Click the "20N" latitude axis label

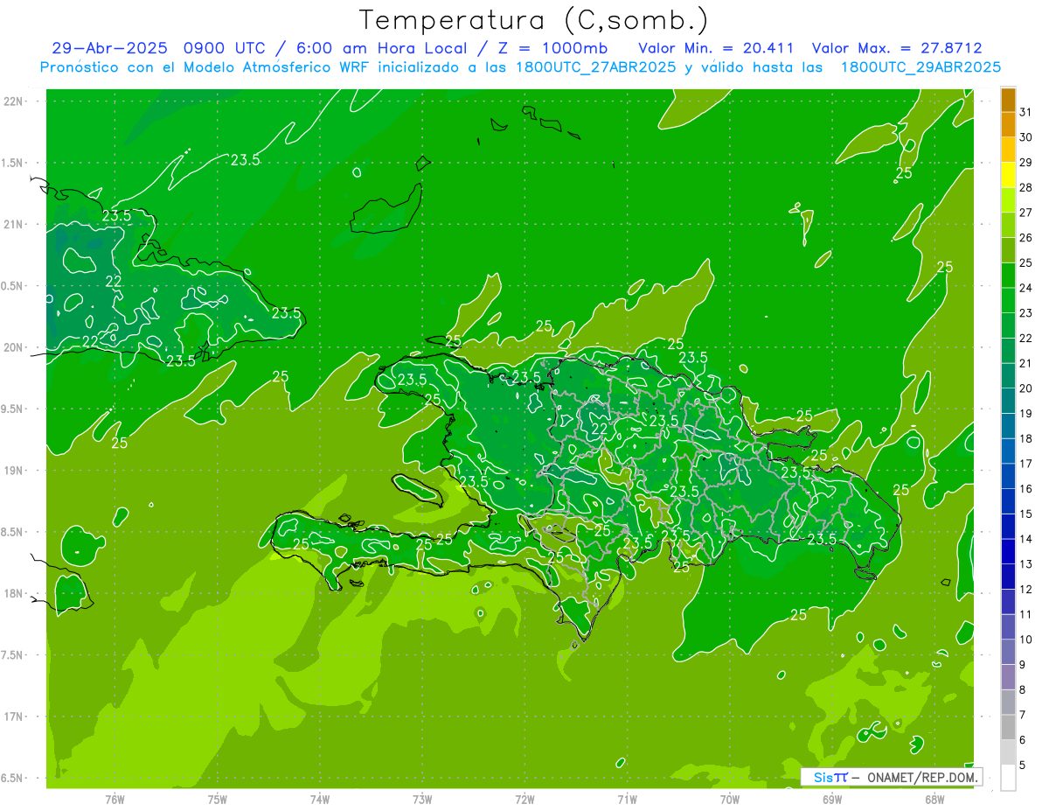15,347
